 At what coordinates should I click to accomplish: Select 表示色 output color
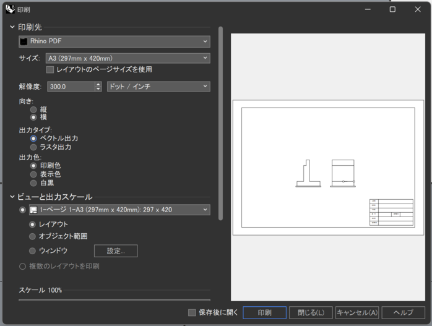(x=33, y=174)
